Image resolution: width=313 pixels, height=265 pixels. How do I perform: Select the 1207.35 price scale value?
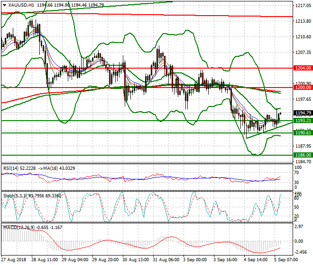coord(303,52)
